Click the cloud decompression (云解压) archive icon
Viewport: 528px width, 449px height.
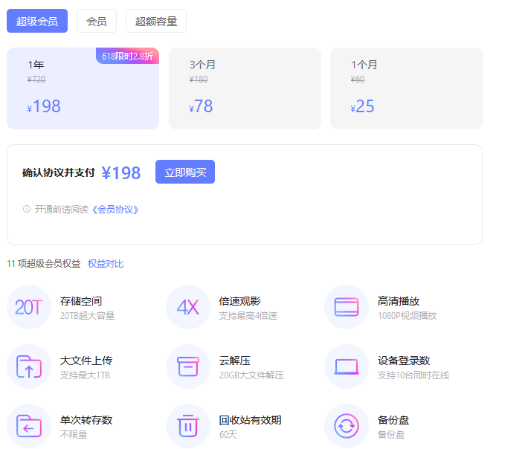click(x=188, y=366)
